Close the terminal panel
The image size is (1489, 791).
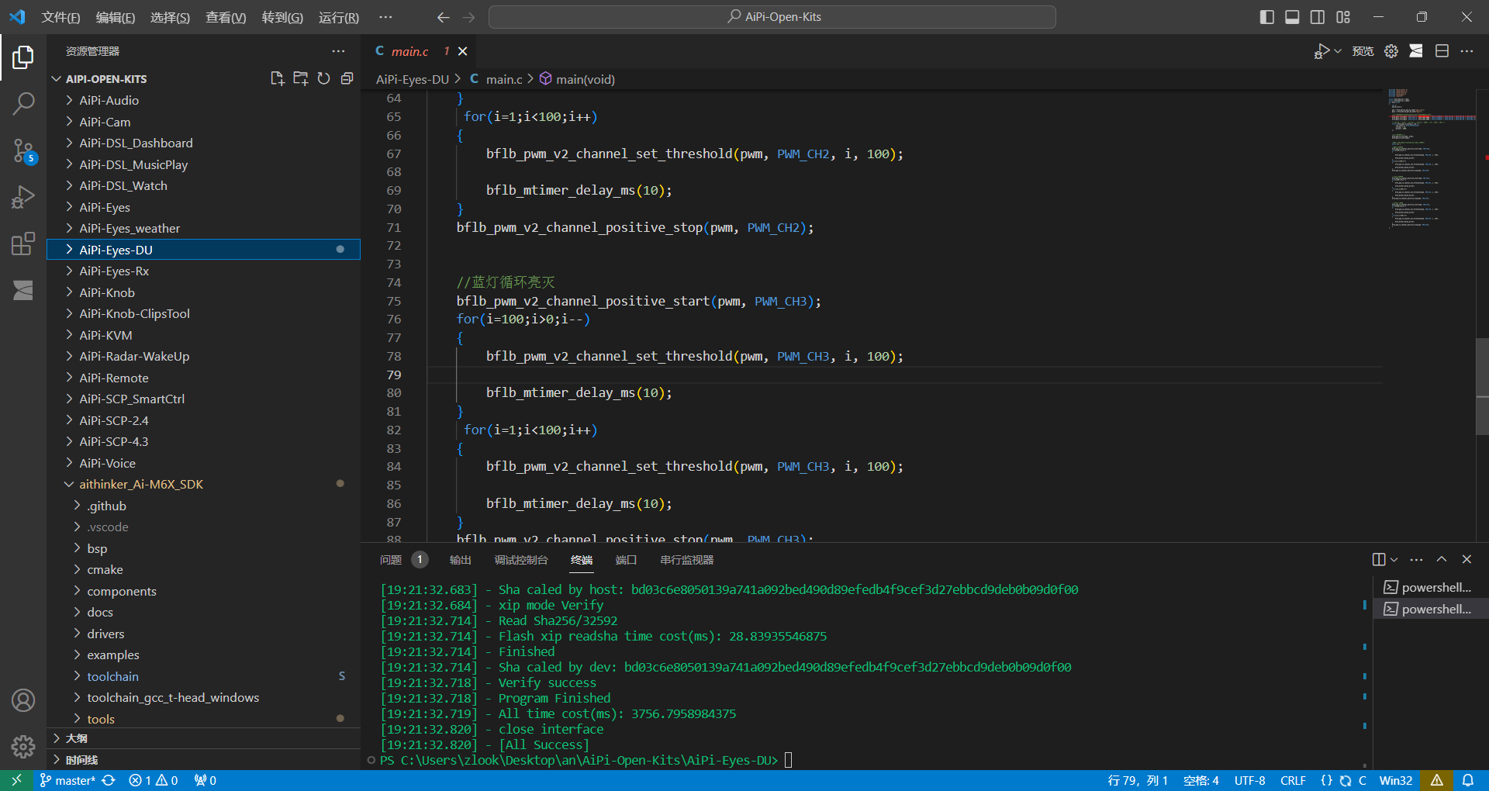click(x=1467, y=559)
